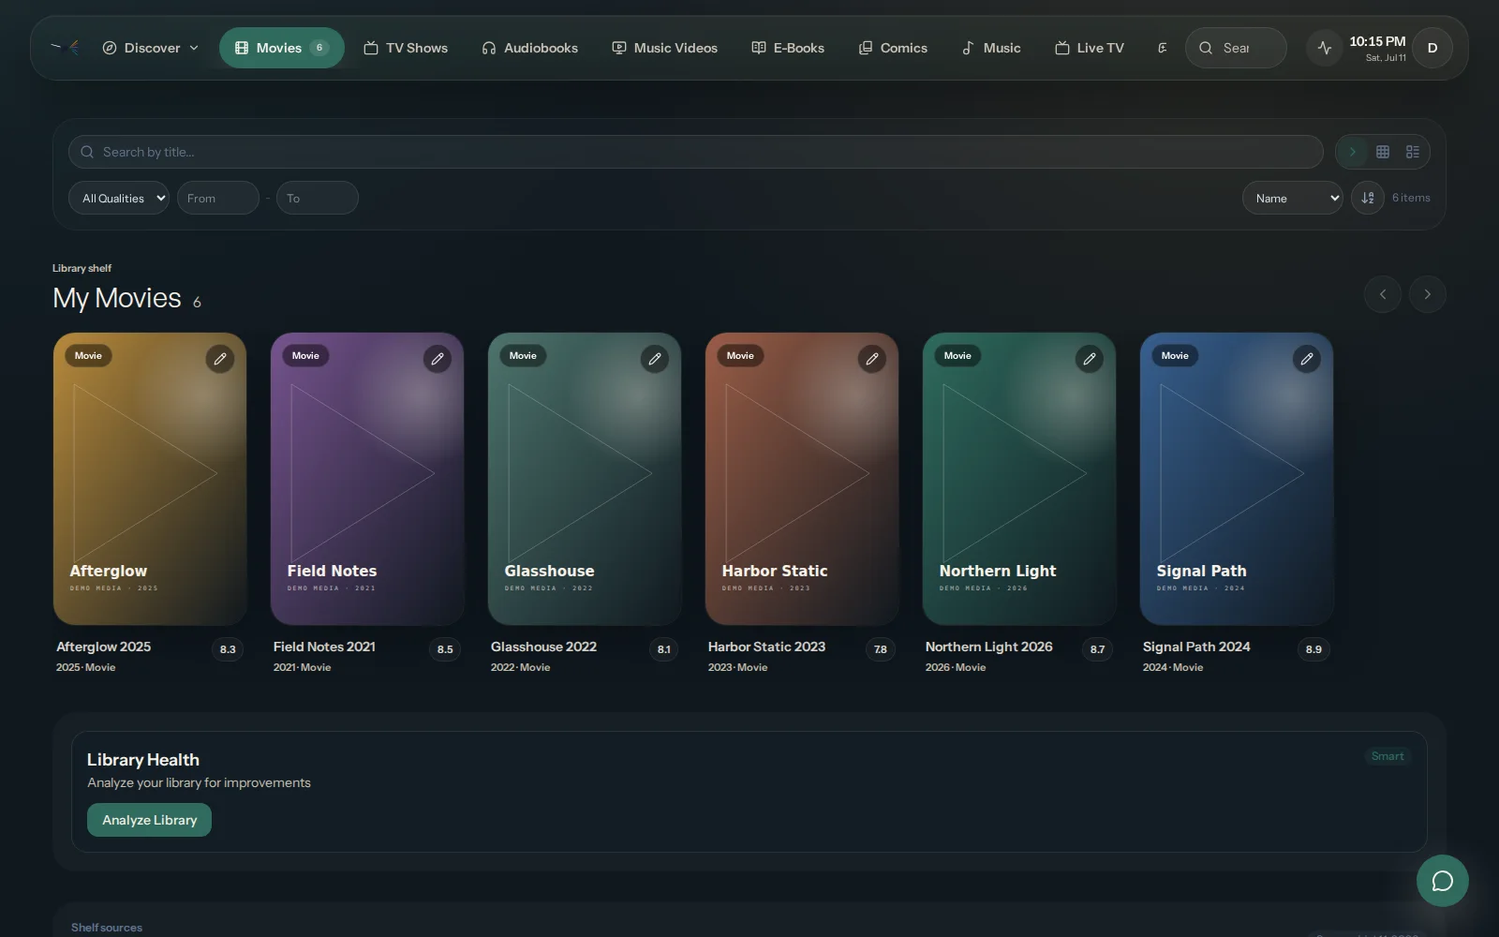Click into the Search by title field
The width and height of the screenshot is (1499, 937).
[x=695, y=152]
